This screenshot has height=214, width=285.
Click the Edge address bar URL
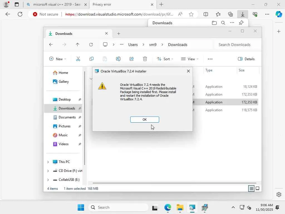click(119, 14)
